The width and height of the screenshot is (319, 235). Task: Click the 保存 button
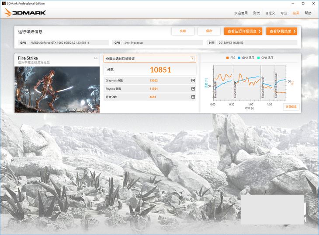[209, 31]
